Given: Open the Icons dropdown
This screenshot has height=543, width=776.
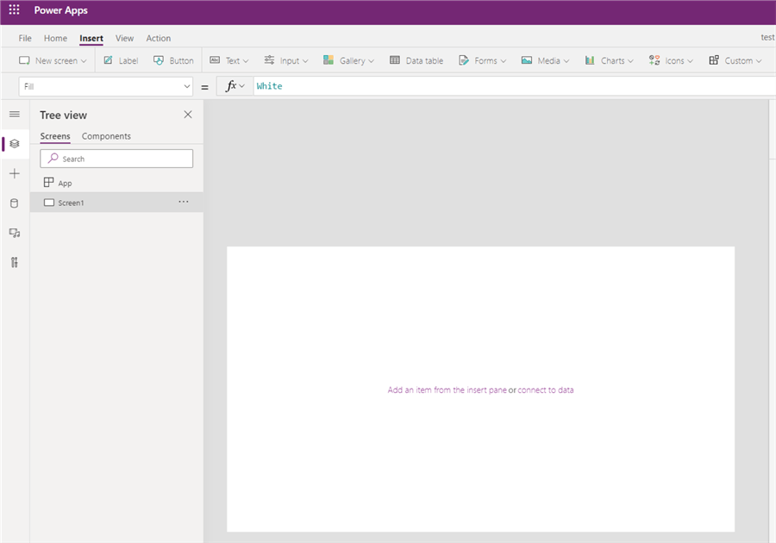Looking at the screenshot, I should click(671, 60).
